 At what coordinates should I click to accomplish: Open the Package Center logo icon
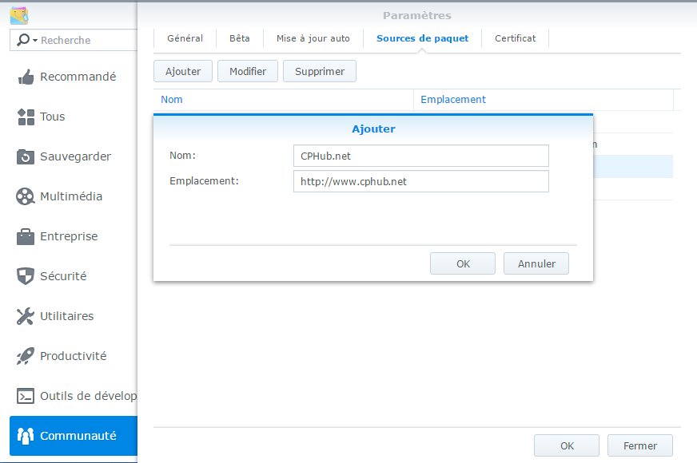19,15
